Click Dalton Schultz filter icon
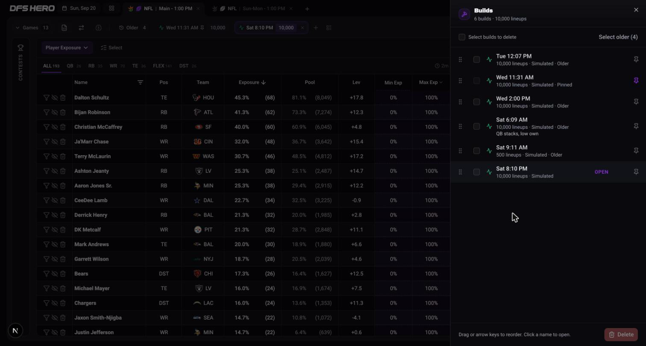Screen dimensions: 646x346 (x=46, y=98)
